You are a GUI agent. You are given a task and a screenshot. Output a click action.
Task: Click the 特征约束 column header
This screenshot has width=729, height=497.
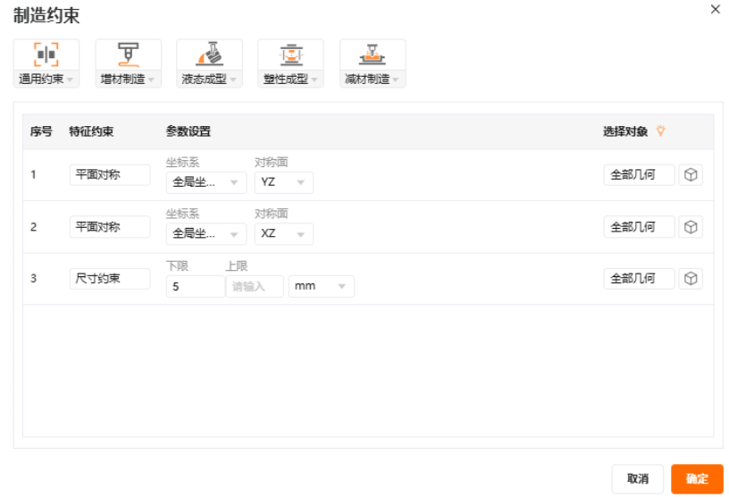(91, 131)
